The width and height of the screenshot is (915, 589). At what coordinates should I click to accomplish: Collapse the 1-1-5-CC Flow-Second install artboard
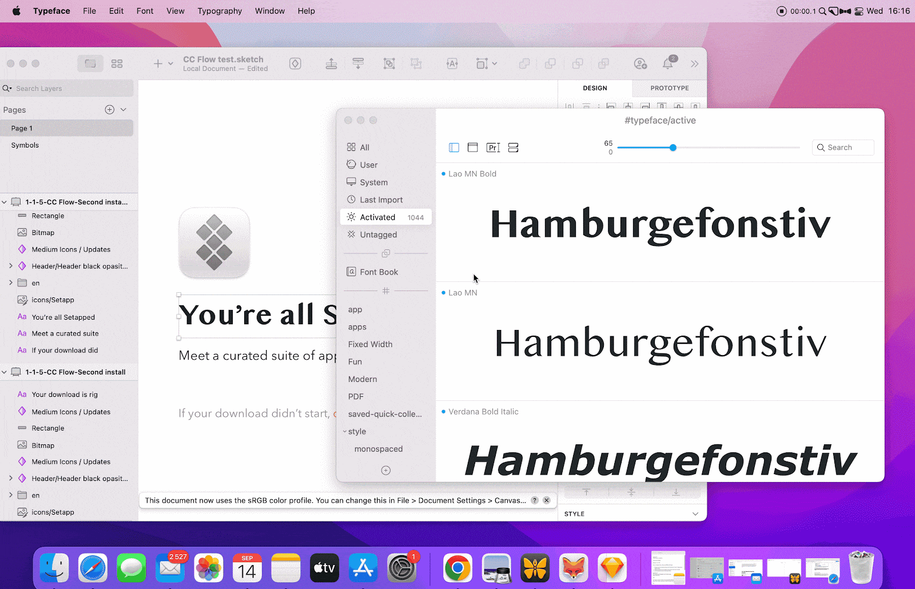(5, 372)
